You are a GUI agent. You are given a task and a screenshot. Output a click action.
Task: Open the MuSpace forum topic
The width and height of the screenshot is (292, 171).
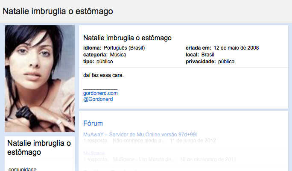click(x=94, y=153)
